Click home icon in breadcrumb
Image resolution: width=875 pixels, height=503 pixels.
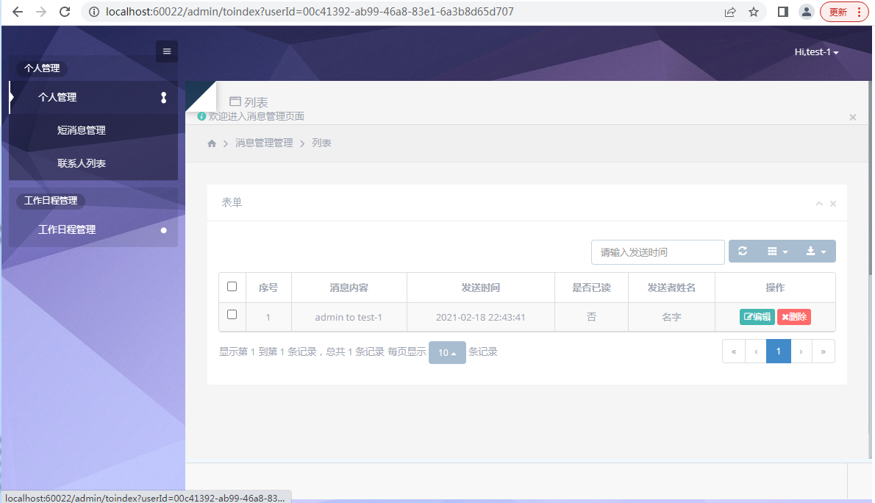coord(212,143)
